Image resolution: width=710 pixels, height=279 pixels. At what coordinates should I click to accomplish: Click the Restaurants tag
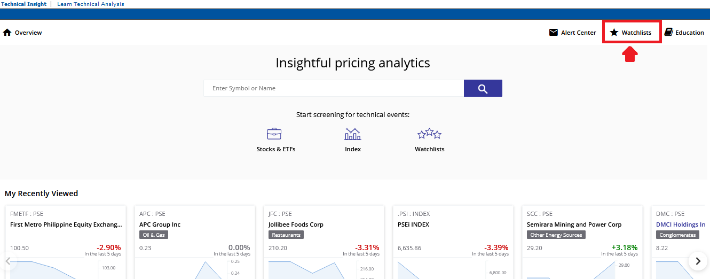pyautogui.click(x=286, y=235)
